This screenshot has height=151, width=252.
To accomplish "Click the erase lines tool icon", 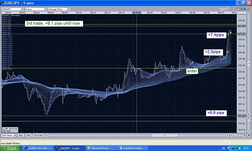I will [227, 9].
